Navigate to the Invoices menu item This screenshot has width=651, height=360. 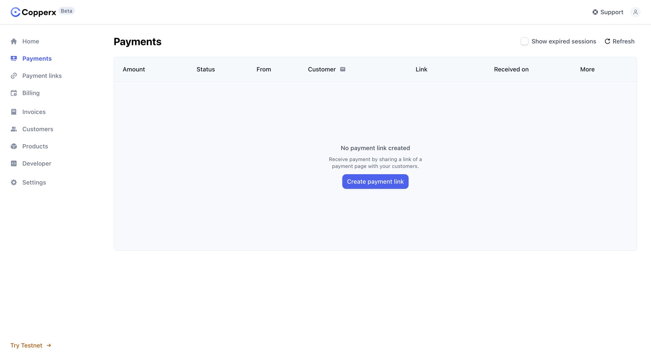click(x=34, y=112)
